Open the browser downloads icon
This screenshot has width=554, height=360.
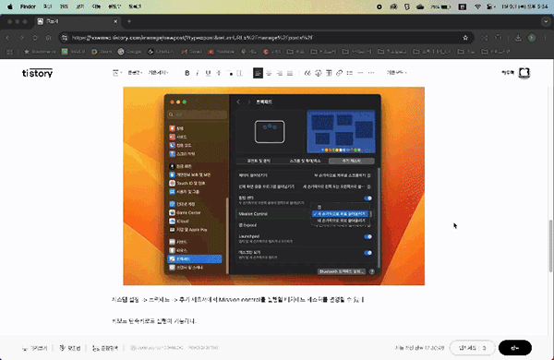point(518,38)
